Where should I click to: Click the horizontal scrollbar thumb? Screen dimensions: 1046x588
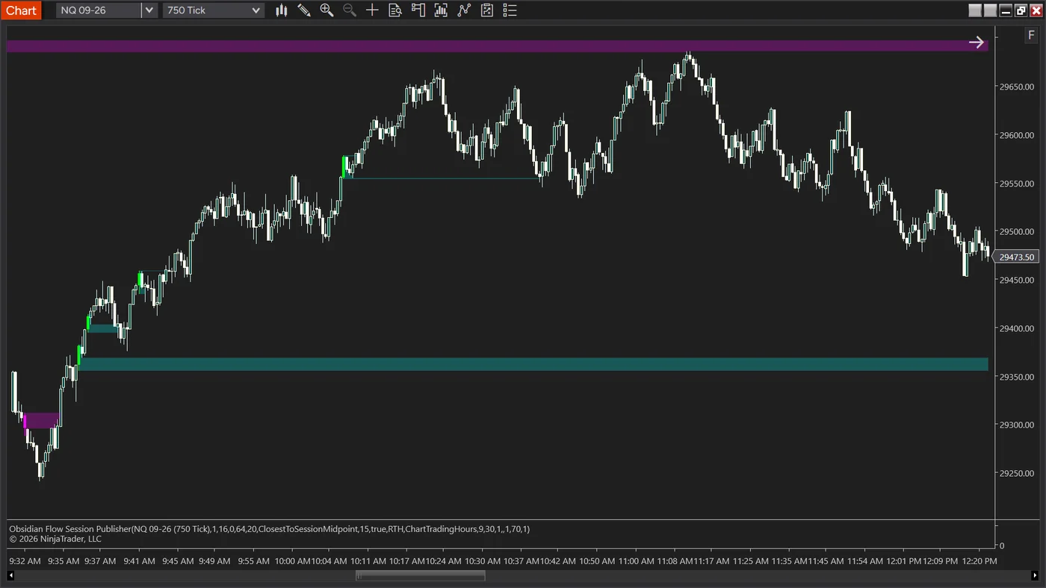click(x=421, y=575)
